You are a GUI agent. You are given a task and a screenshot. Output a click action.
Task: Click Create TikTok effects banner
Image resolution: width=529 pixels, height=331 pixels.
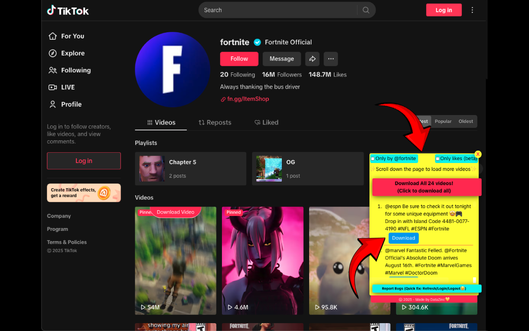coord(84,193)
